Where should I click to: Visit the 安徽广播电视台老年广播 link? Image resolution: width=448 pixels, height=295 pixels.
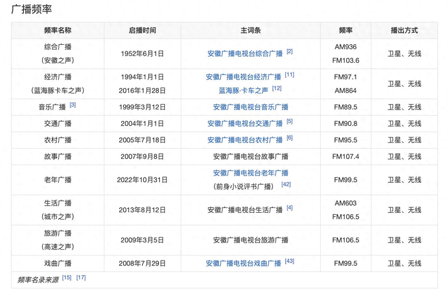(250, 173)
